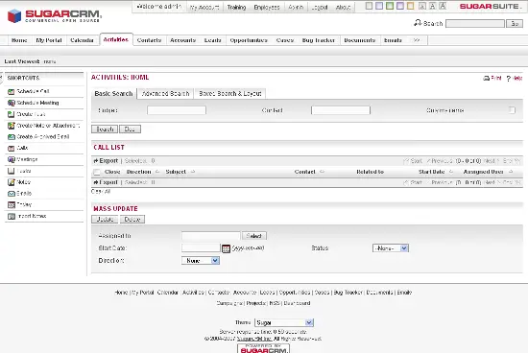Click the Assigned to input field
This screenshot has width=528, height=353.
[x=211, y=236]
